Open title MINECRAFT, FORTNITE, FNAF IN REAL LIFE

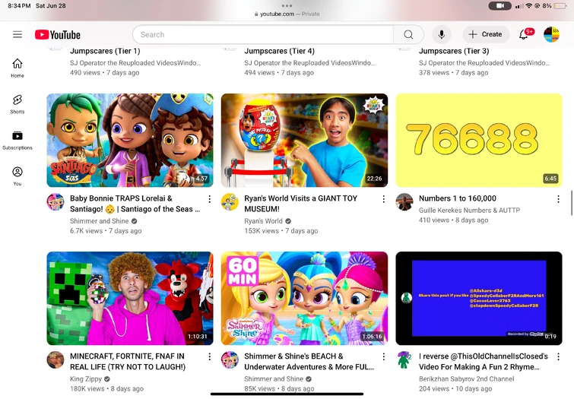pyautogui.click(x=128, y=361)
